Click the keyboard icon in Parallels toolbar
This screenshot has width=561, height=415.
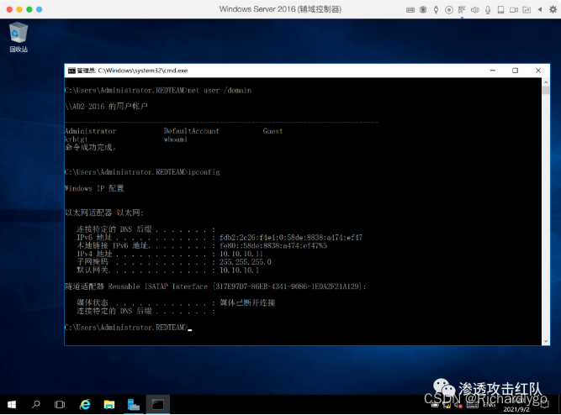(x=410, y=9)
